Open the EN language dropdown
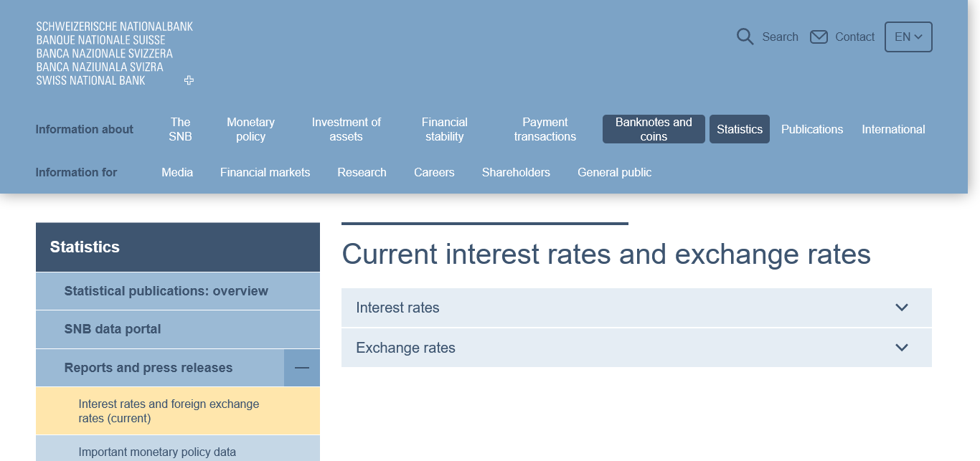 908,37
